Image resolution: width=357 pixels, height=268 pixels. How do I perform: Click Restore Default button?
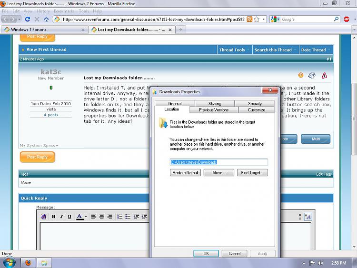(185, 173)
